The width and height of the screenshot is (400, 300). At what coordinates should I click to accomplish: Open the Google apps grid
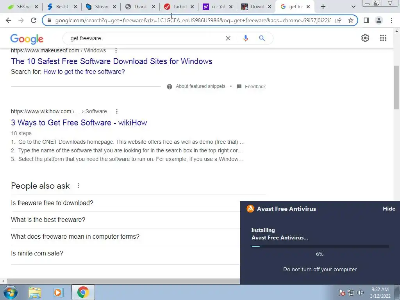click(383, 38)
